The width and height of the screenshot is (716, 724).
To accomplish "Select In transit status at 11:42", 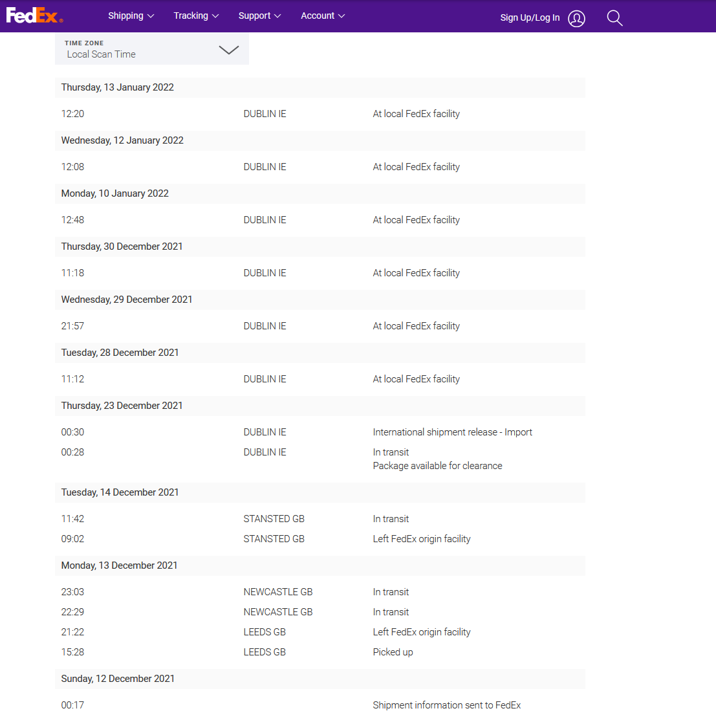I will pos(391,519).
